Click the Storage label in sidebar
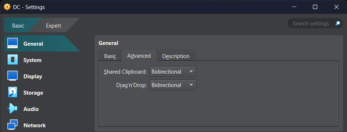Screen dimensions: 347x132 pyautogui.click(x=33, y=92)
